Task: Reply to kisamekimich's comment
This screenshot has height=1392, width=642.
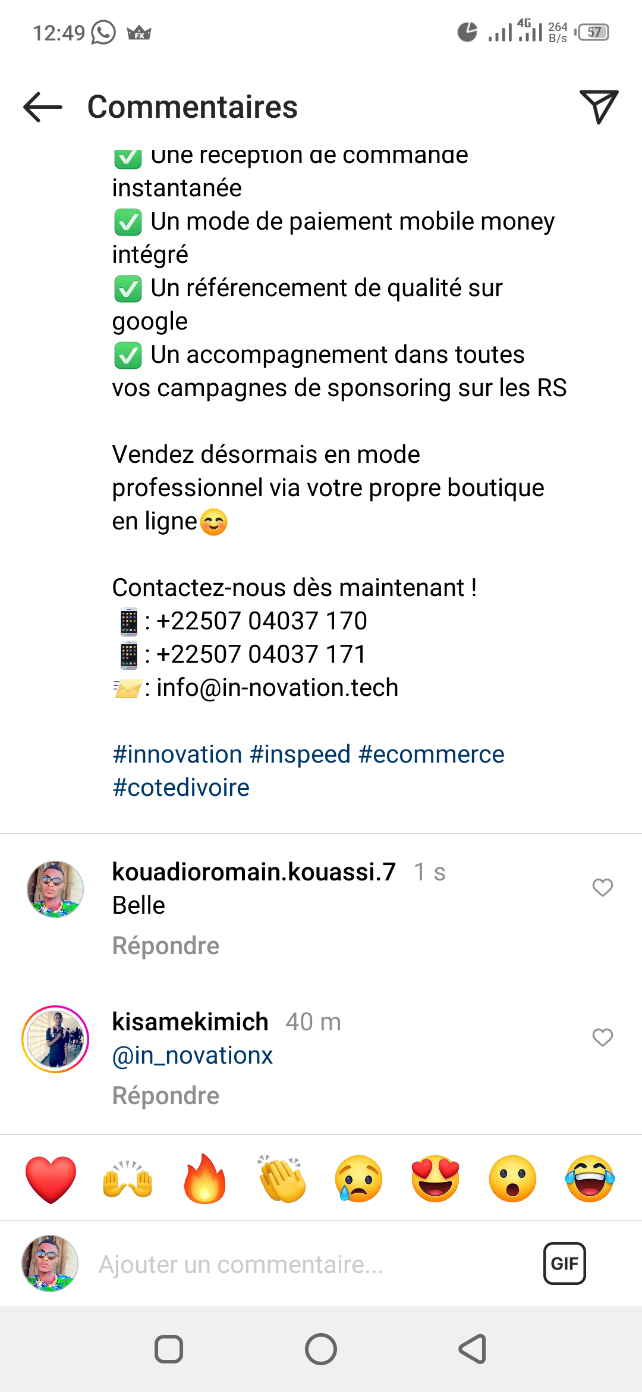Action: pyautogui.click(x=166, y=1096)
